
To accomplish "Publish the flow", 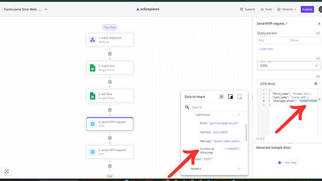I will pyautogui.click(x=307, y=9).
